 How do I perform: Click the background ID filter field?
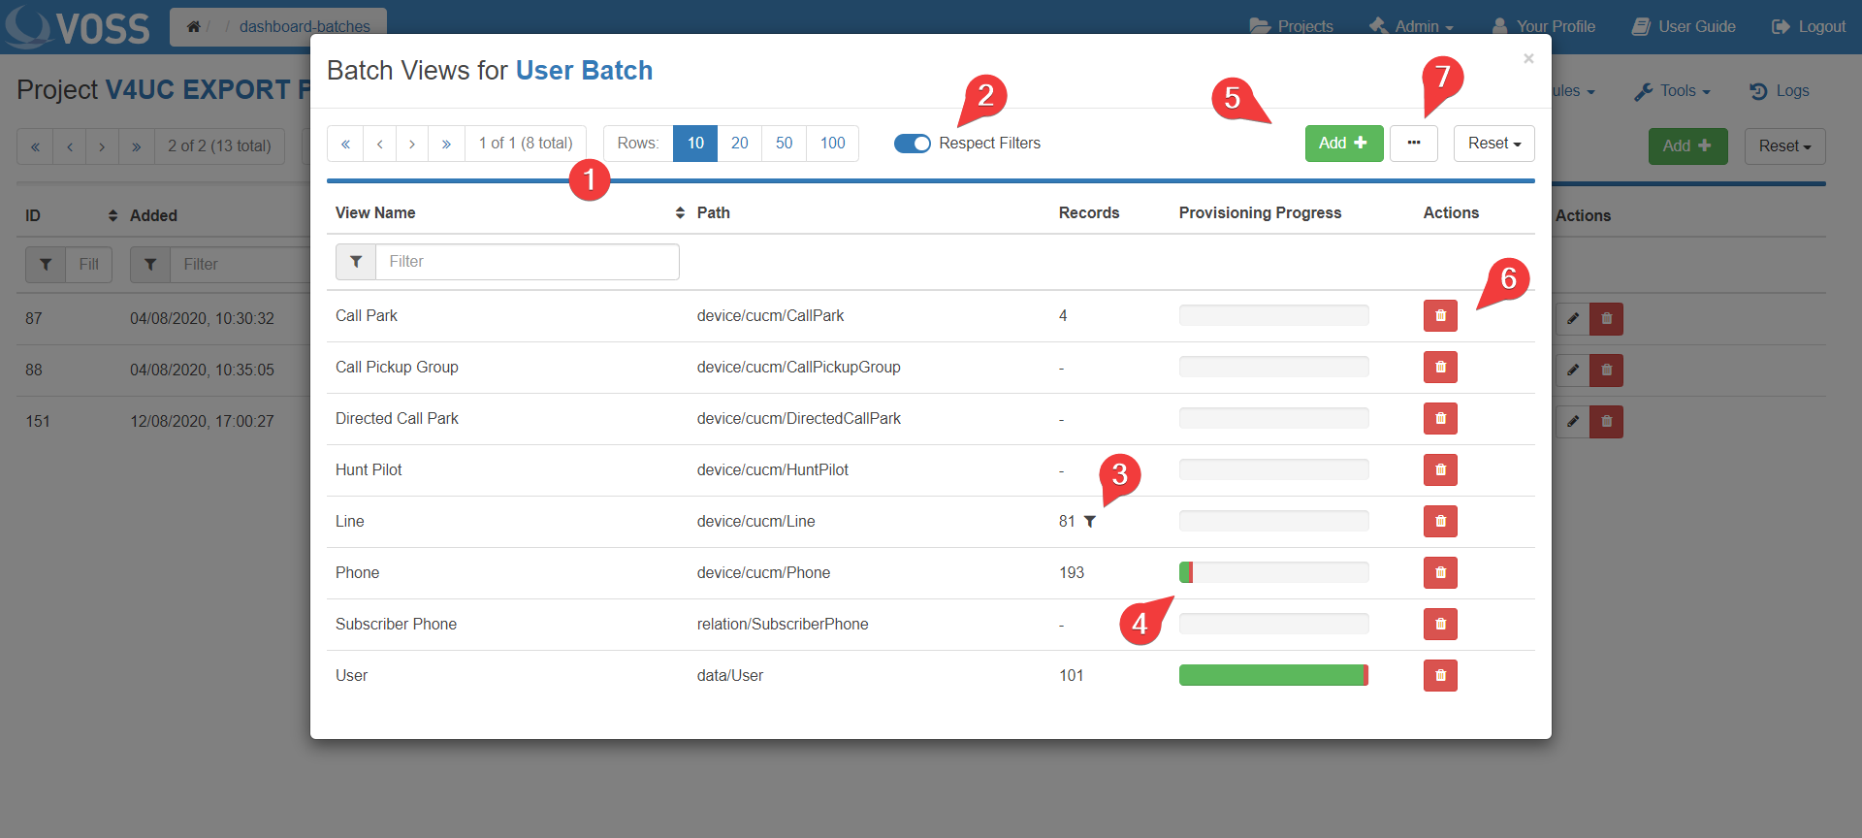(x=89, y=265)
